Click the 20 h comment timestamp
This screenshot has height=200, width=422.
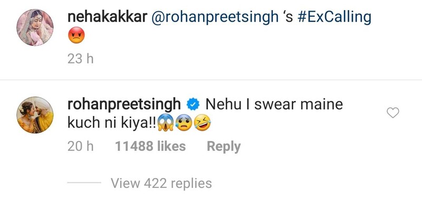[x=81, y=146]
